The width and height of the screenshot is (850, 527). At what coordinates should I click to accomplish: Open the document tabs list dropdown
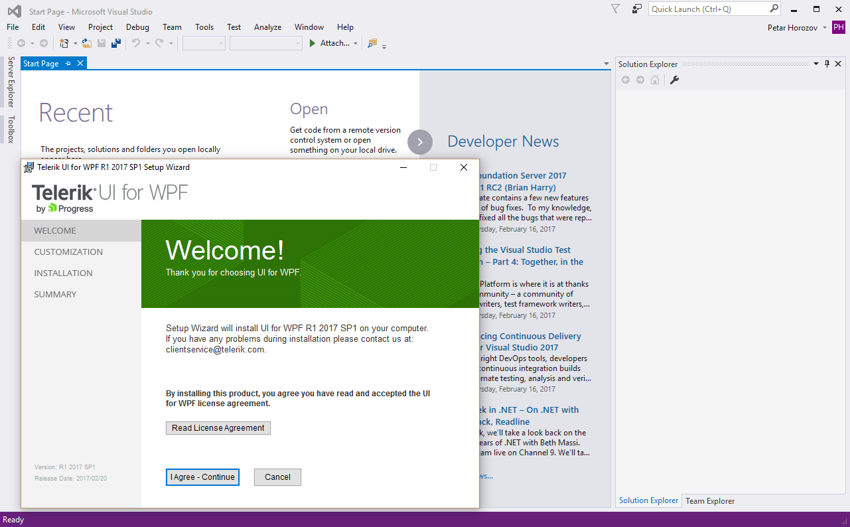[x=606, y=64]
